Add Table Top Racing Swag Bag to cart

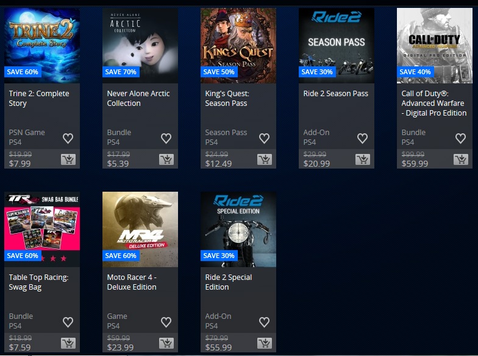coord(68,343)
